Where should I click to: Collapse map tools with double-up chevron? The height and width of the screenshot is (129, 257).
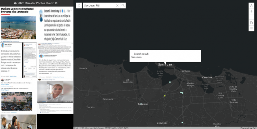251,6
